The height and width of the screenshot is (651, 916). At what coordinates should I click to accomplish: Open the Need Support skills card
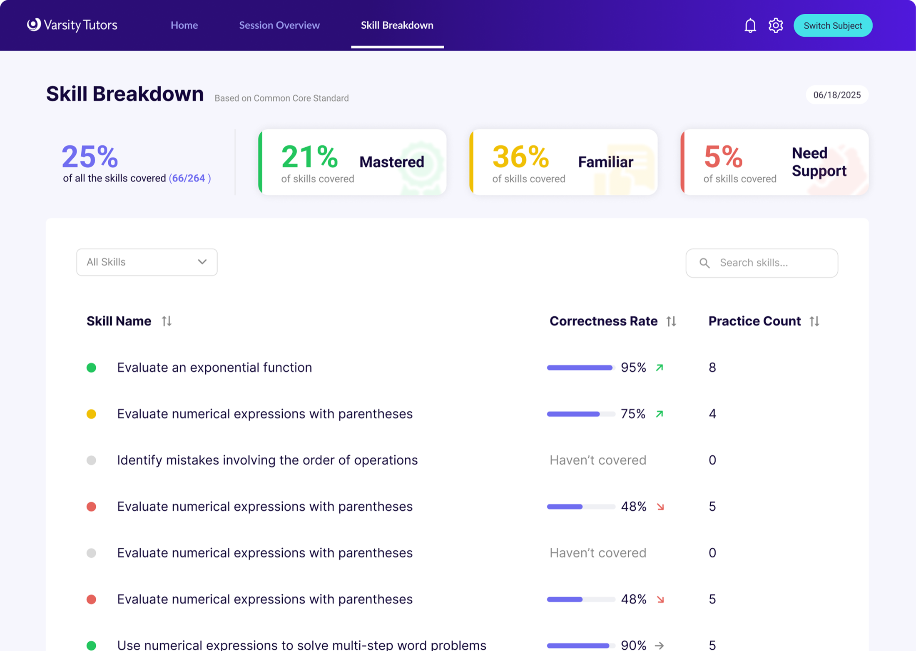[x=774, y=162]
